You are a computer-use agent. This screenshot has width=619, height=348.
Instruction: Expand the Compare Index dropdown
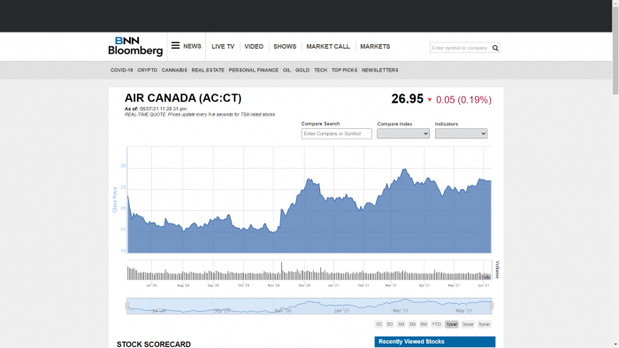[x=403, y=133]
